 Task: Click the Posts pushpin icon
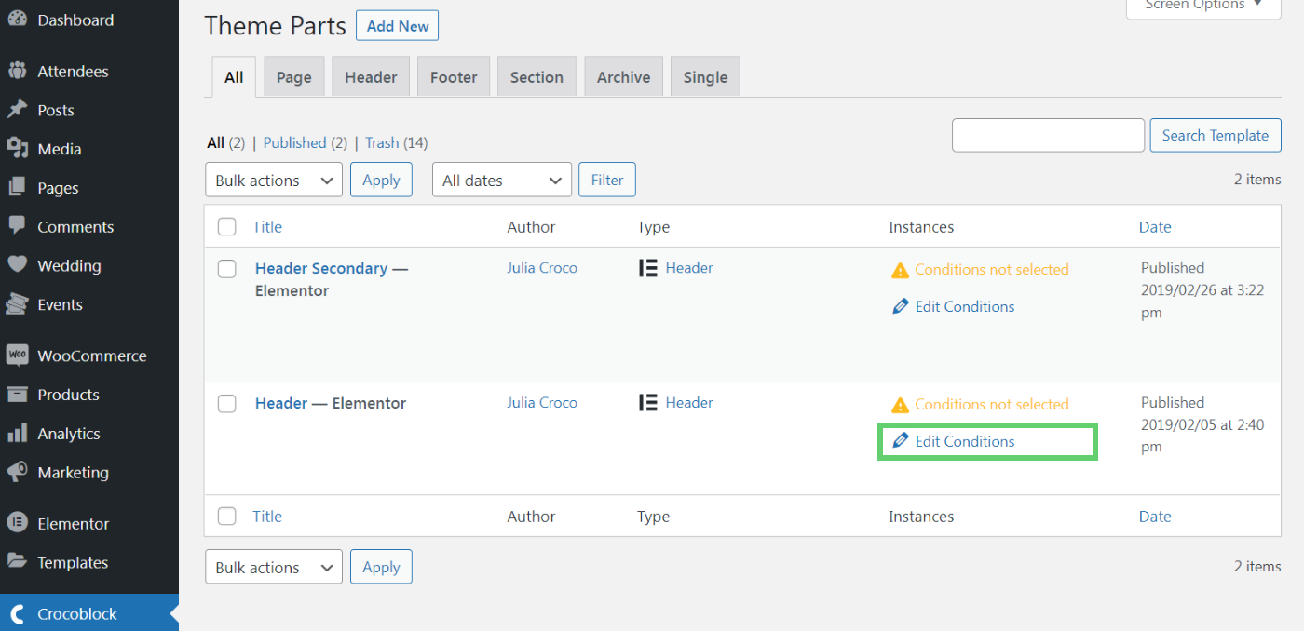[x=17, y=110]
